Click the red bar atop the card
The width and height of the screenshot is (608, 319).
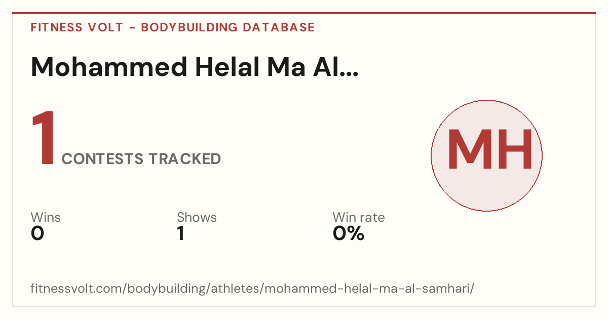[304, 13]
